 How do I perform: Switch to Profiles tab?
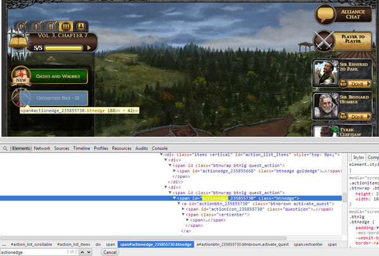[x=101, y=148]
